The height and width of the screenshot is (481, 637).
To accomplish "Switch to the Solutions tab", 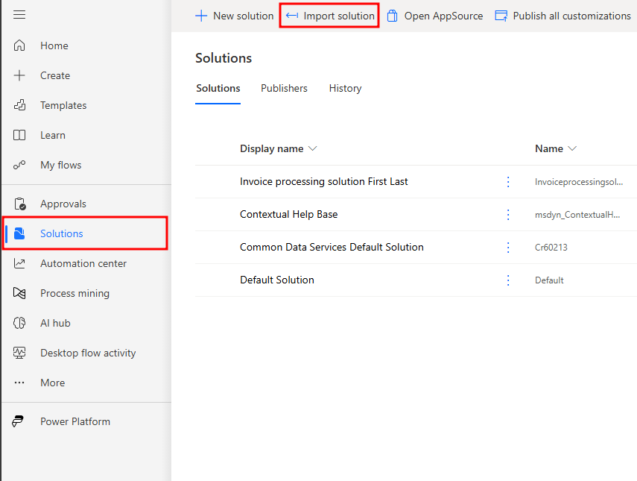I will click(x=218, y=88).
